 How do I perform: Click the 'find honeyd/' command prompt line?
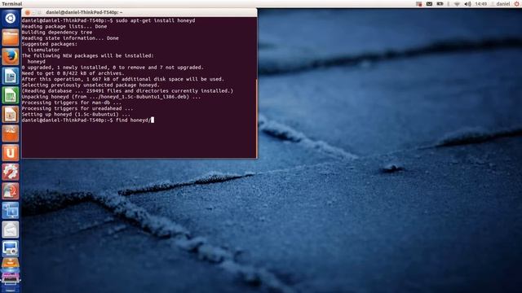(88, 120)
